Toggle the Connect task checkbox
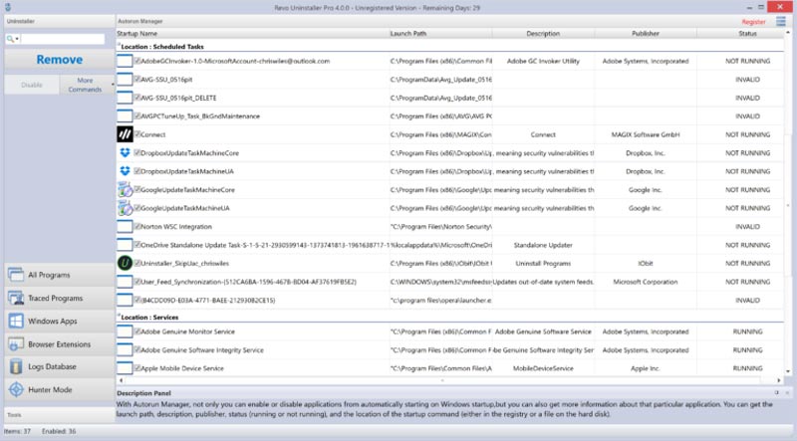Viewport: 797px width, 441px height. click(137, 134)
